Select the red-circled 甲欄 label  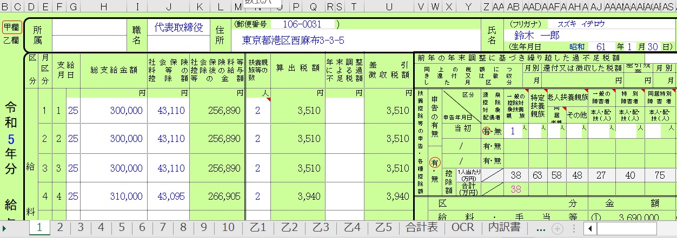(12, 28)
